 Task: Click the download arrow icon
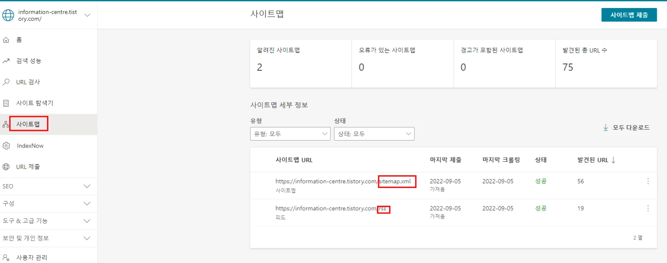click(606, 127)
